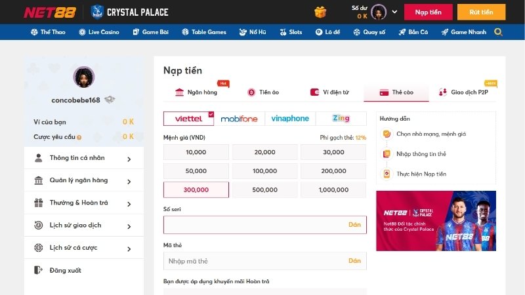The width and height of the screenshot is (525, 295).
Task: Click the Số seri input field
Action: tap(265, 224)
